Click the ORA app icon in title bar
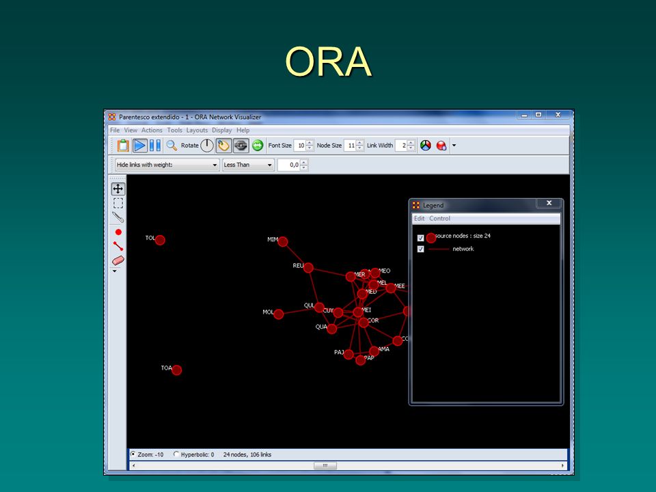Screen dimensions: 656x492 tap(112, 117)
